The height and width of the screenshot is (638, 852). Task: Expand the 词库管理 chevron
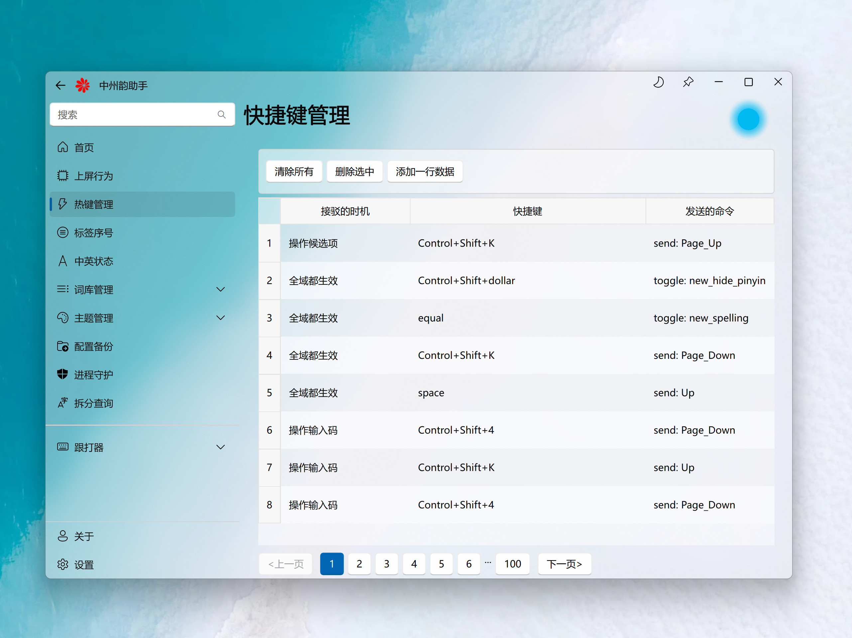tap(220, 289)
